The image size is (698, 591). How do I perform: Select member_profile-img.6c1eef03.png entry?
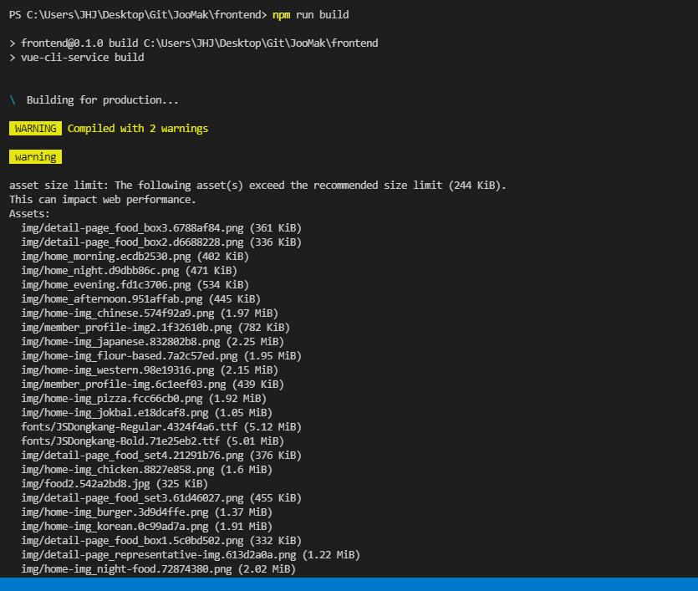153,385
